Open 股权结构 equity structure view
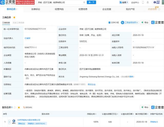Image resolution: width=164 pixels, height=127 pixels. point(28,107)
